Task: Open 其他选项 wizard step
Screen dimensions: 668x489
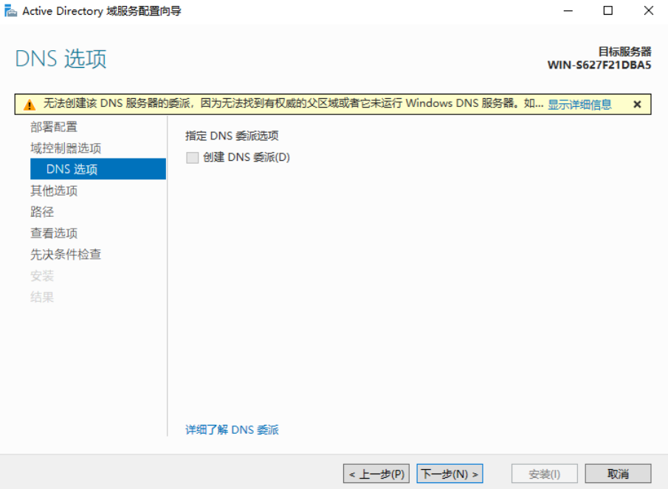Action: (54, 191)
